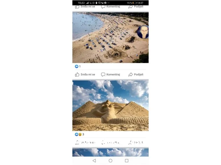The image size is (221, 165).
Task: Tap the wow emoji reaction on sculpture post
Action: [x=80, y=134]
